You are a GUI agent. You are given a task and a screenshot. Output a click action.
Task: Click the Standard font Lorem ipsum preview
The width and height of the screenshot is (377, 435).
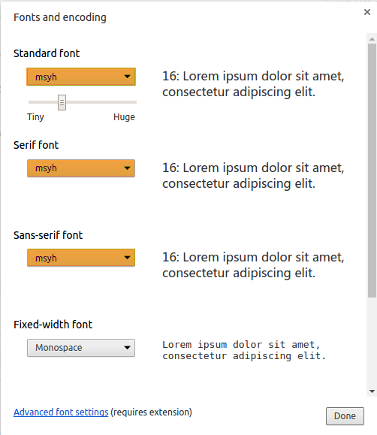click(x=253, y=84)
